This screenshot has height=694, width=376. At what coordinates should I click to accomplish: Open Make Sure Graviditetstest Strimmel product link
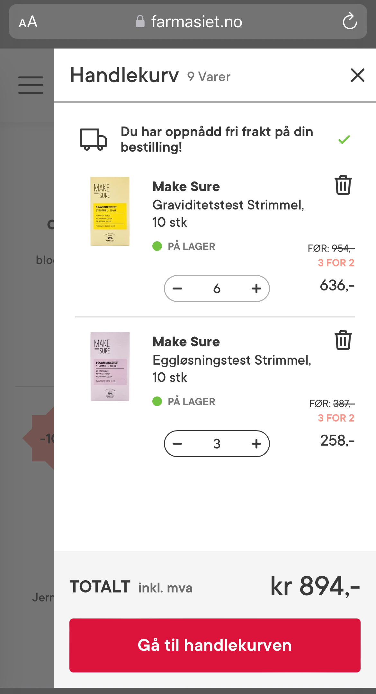click(x=228, y=204)
